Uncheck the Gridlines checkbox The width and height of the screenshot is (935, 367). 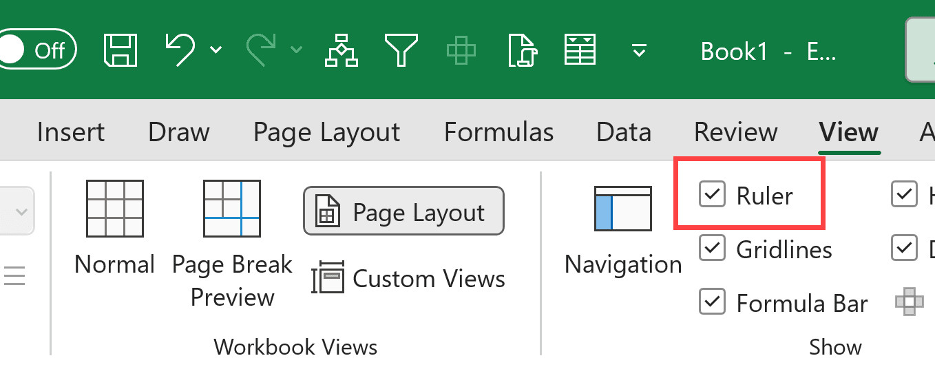pos(712,249)
